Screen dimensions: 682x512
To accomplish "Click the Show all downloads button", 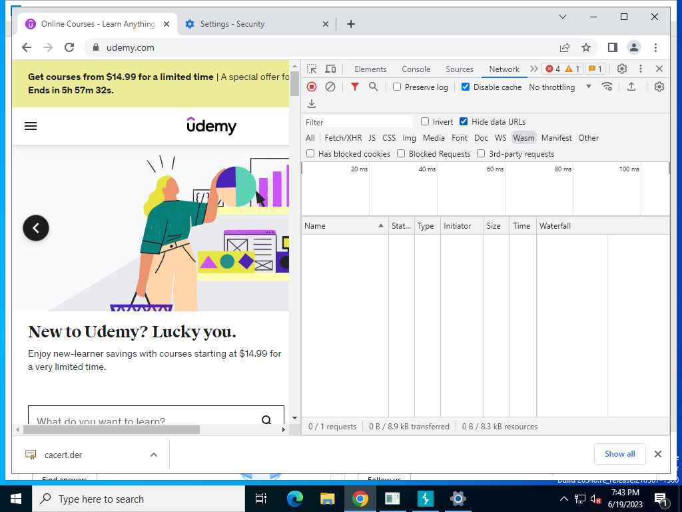I will [x=620, y=454].
